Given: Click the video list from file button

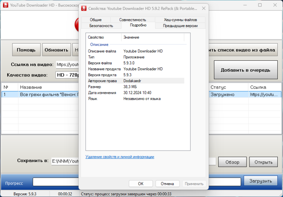Looking at the screenshot, I should click(x=243, y=50).
